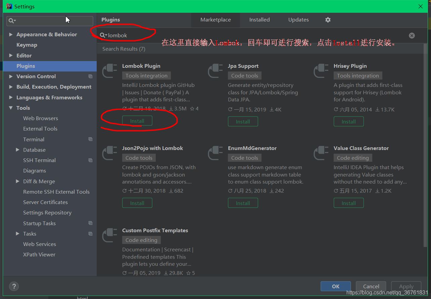Open the Jpa Support plugin title
Viewport: 431px width, 299px height.
coord(243,66)
